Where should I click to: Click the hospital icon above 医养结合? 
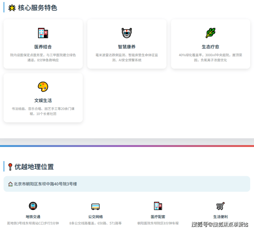click(43, 33)
